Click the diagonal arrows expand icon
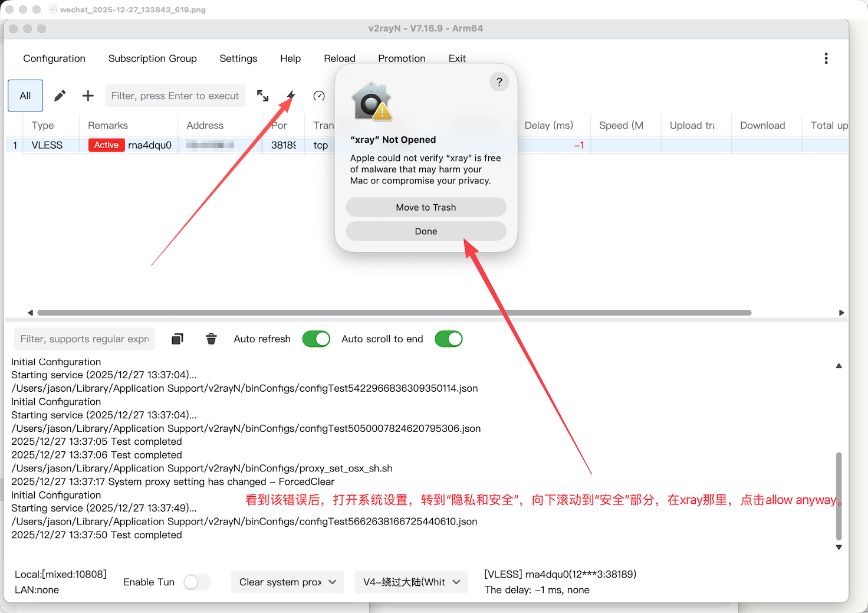Viewport: 868px width, 613px height. (263, 96)
